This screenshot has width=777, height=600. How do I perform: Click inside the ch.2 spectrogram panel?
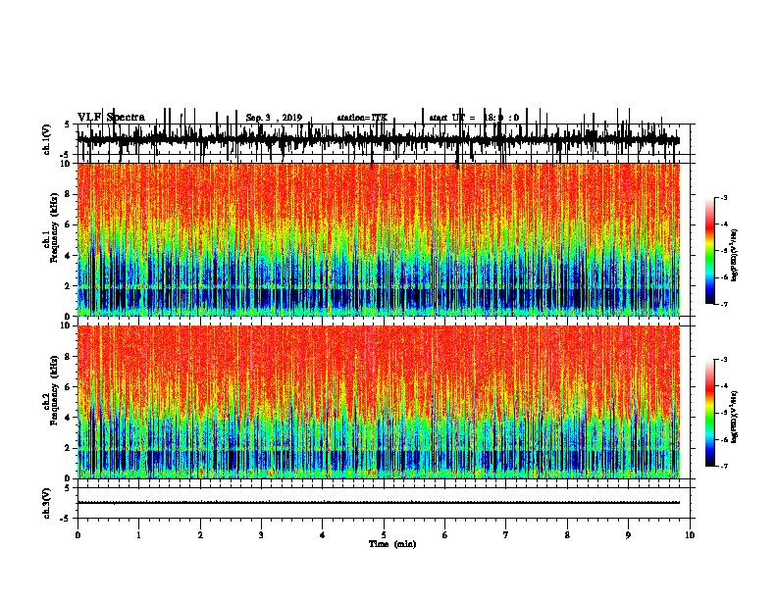click(x=378, y=402)
